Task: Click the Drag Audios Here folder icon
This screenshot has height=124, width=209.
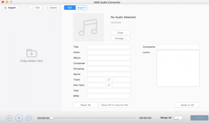Action: coord(32,53)
